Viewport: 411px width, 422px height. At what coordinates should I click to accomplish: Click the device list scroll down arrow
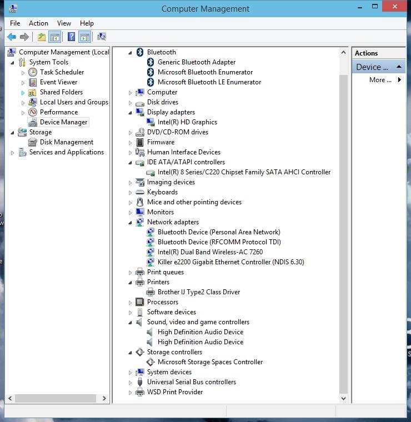point(343,398)
